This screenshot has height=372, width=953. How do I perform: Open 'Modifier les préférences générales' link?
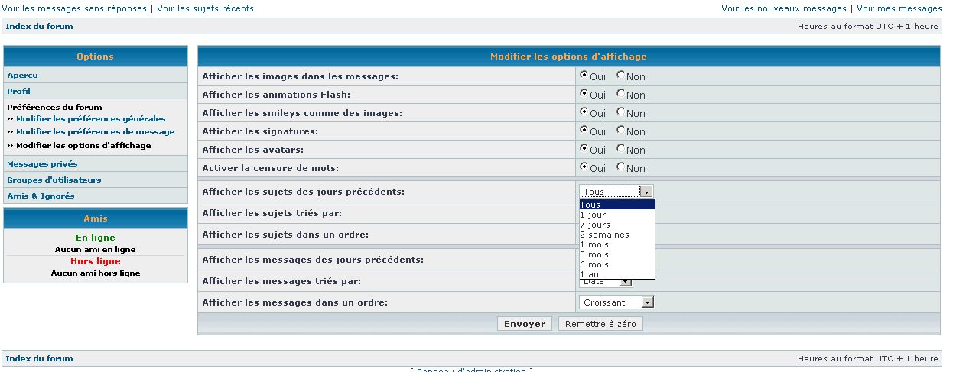click(90, 119)
